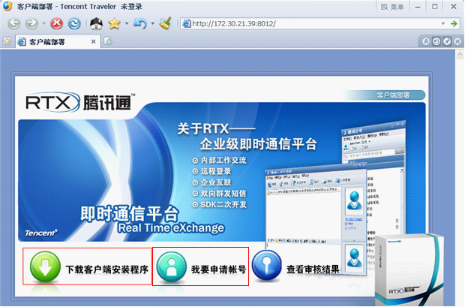
Task: Open 我要申请帐号 link
Action: click(x=218, y=269)
